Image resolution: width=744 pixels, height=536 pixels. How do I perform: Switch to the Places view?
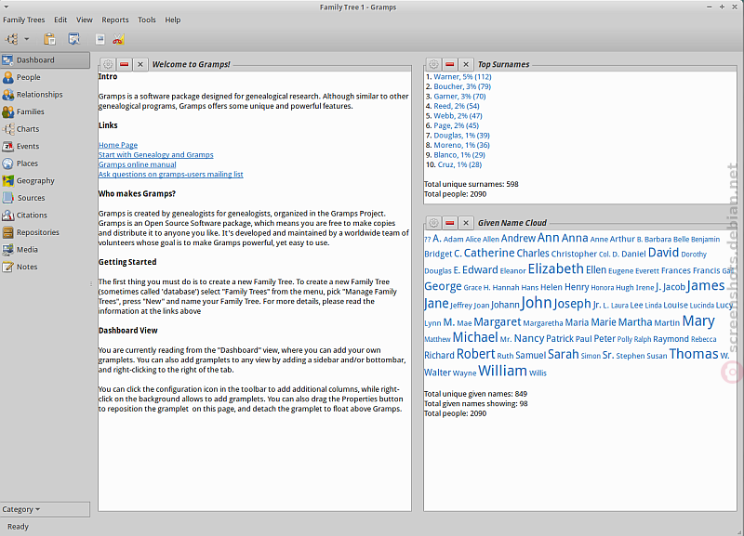(x=45, y=163)
